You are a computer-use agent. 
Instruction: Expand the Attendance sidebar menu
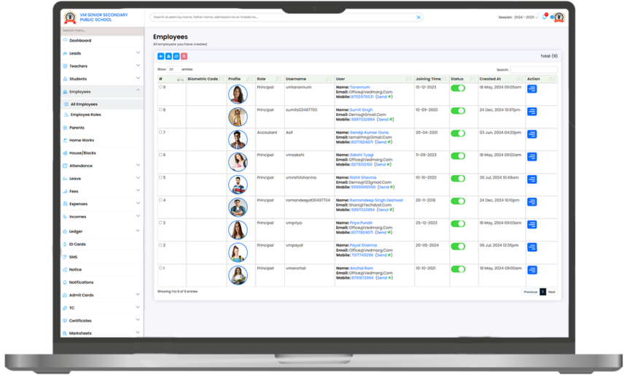point(102,166)
